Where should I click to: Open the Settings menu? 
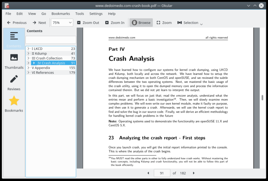point(96,14)
